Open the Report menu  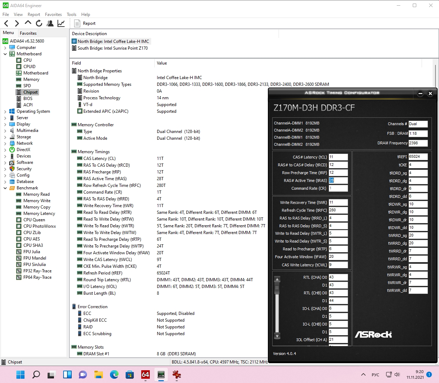(x=34, y=15)
